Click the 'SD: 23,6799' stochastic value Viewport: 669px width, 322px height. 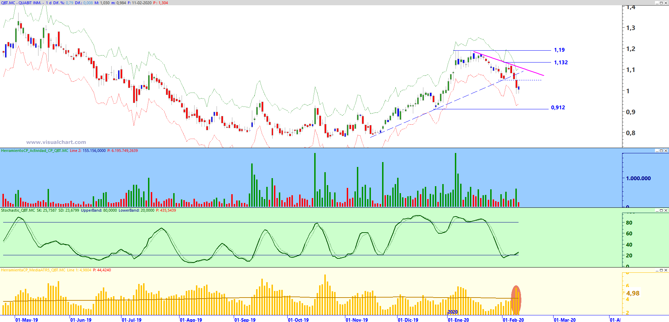pos(69,210)
